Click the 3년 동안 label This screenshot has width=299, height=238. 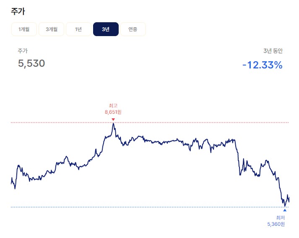pyautogui.click(x=273, y=51)
